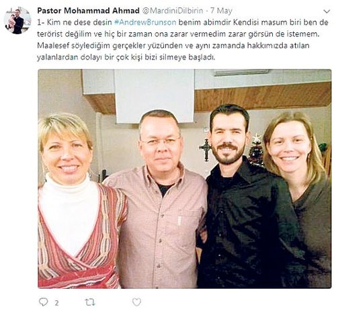Click the reply speech bubble icon
The width and height of the screenshot is (338, 309).
click(x=43, y=302)
